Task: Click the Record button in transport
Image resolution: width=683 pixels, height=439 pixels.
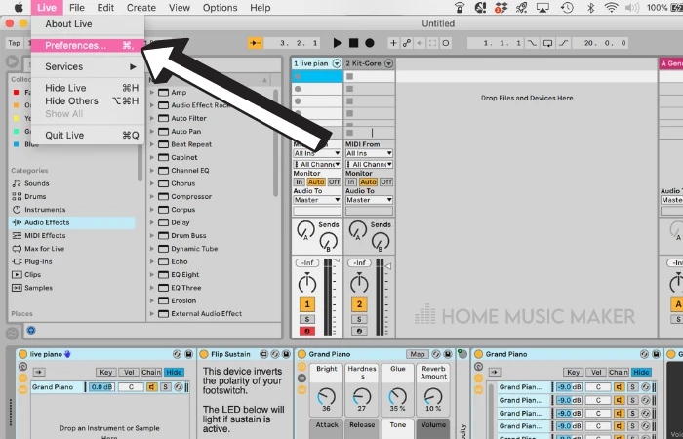Action: point(370,43)
